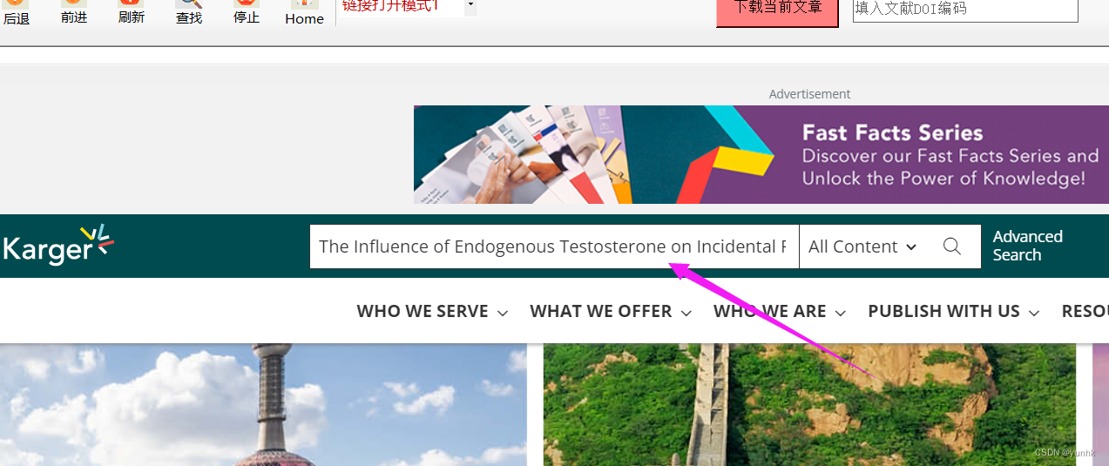Expand WHO WE SERVE menu
This screenshot has height=466, width=1109.
pos(432,311)
